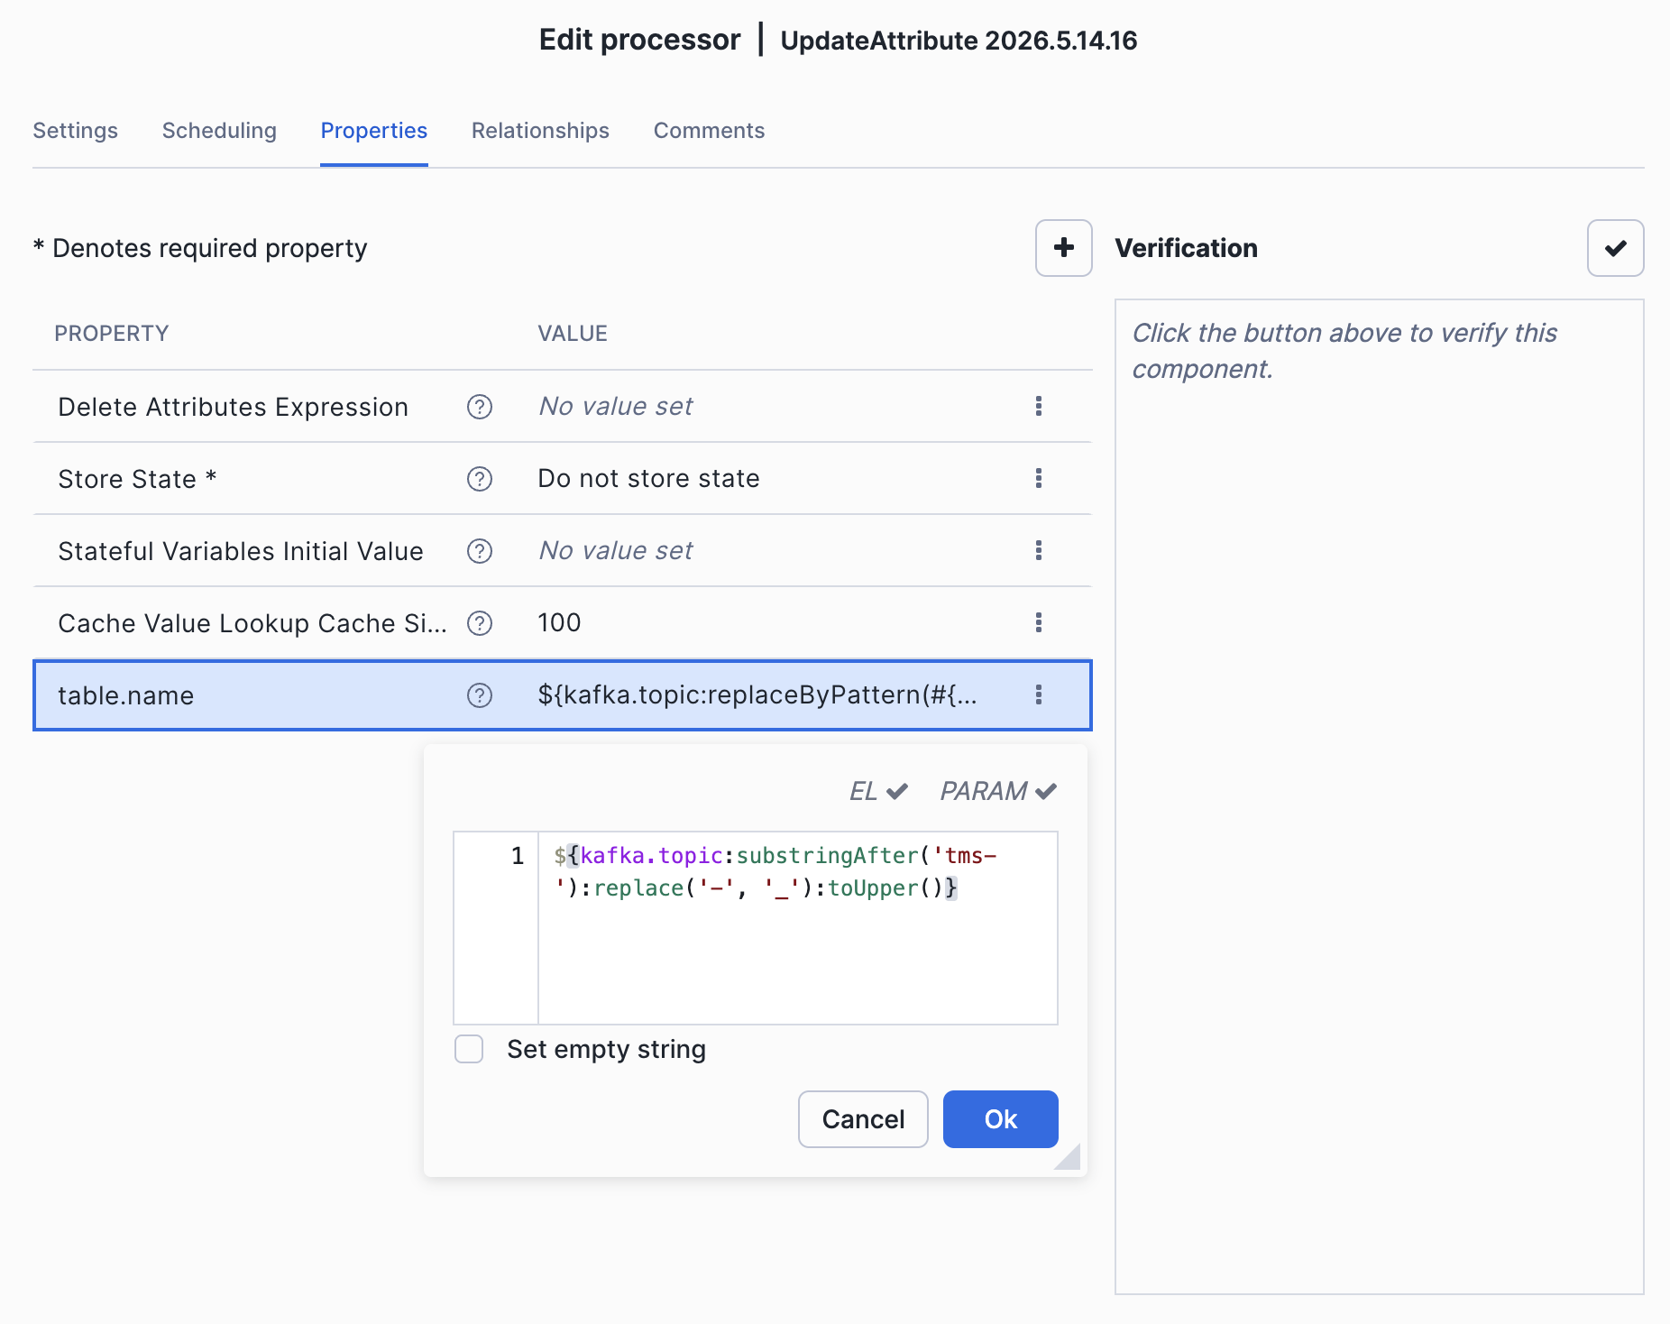
Task: Show help for Store State property
Action: click(480, 479)
